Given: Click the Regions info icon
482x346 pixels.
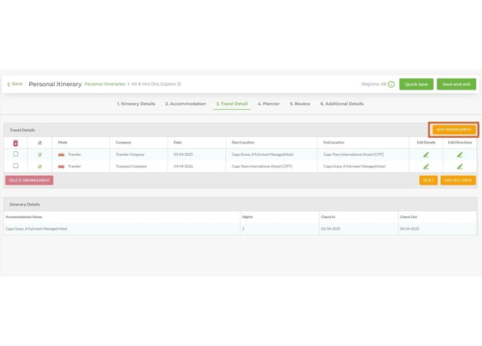Looking at the screenshot, I should click(391, 84).
